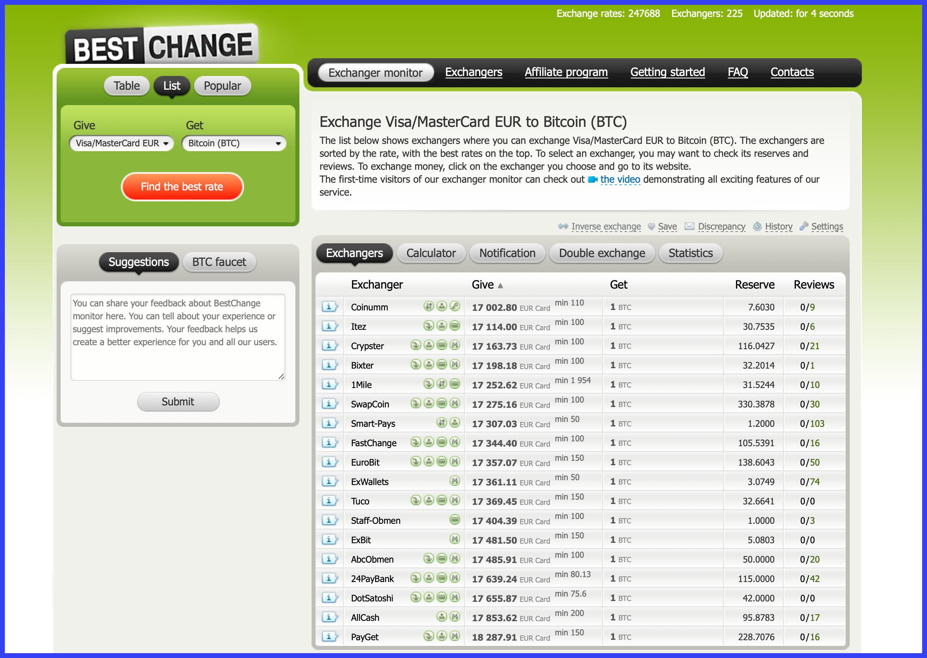
Task: Click the card badge icon on Itez row
Action: click(455, 326)
